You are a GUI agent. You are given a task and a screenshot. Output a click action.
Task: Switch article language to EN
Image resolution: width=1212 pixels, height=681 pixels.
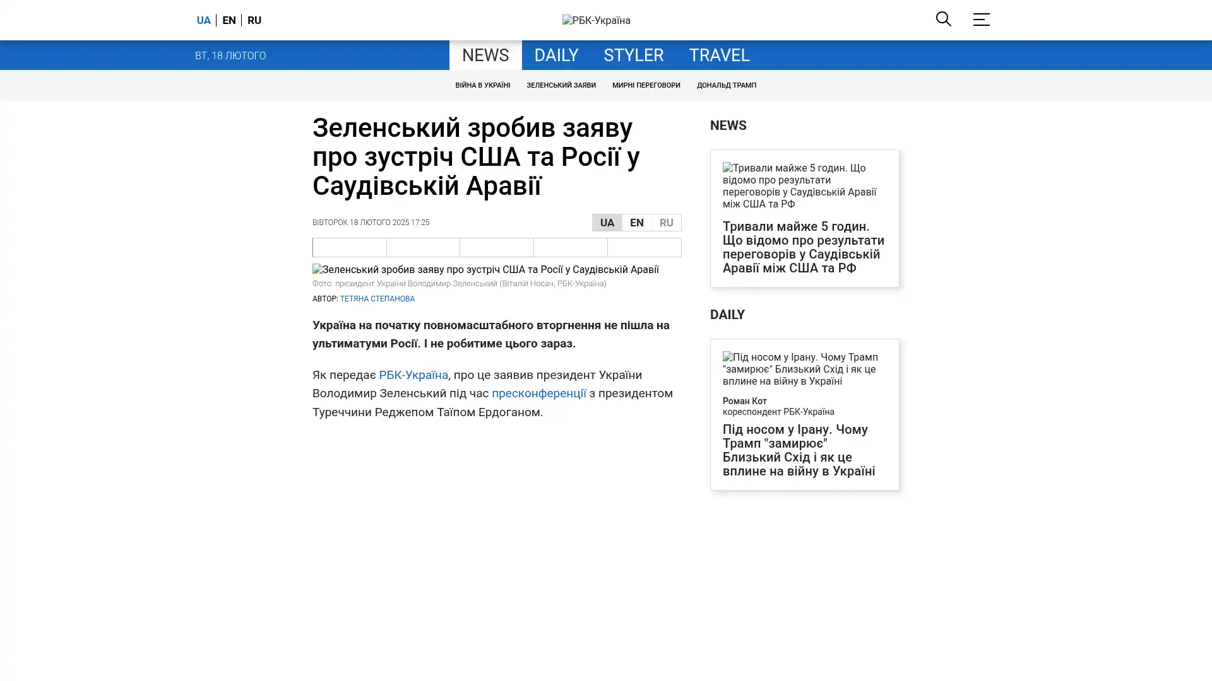pos(636,223)
